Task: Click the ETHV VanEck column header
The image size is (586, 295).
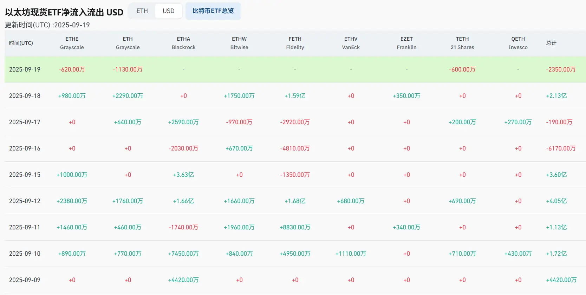Action: 351,43
